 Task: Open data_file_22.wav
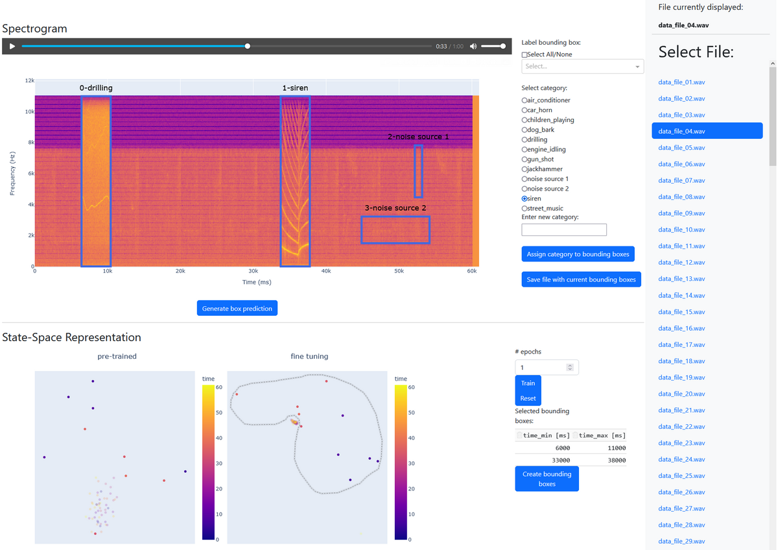tap(681, 426)
